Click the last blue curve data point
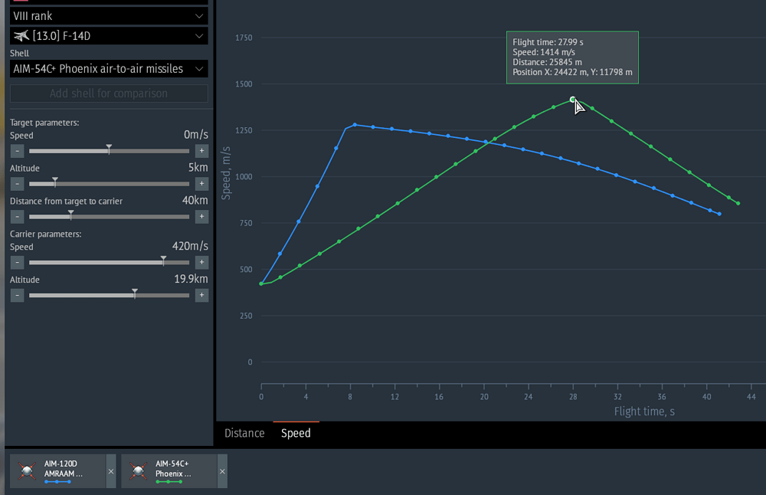The width and height of the screenshot is (766, 495). coord(719,214)
